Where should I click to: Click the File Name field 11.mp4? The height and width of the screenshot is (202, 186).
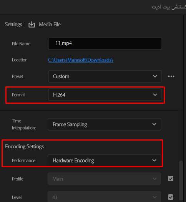[105, 43]
